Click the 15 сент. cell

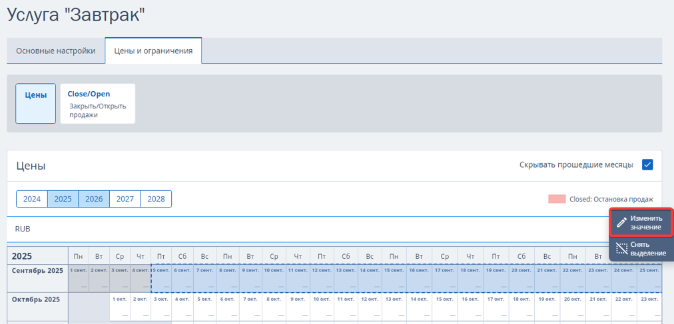tap(394, 279)
